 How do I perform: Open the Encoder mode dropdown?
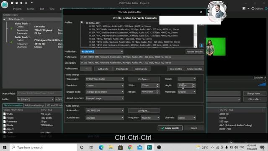105,92
